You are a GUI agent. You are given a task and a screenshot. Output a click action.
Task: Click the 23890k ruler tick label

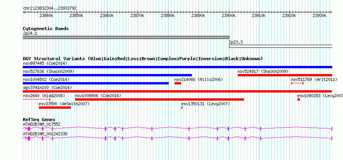click(x=198, y=15)
